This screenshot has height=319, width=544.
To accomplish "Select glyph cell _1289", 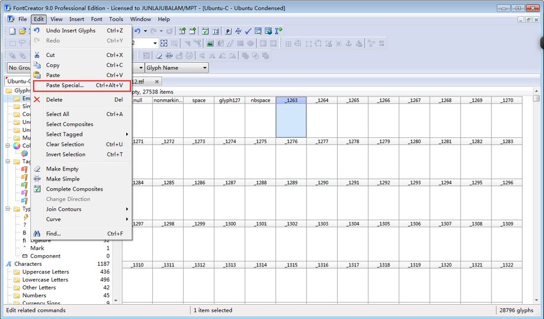I will click(x=291, y=201).
